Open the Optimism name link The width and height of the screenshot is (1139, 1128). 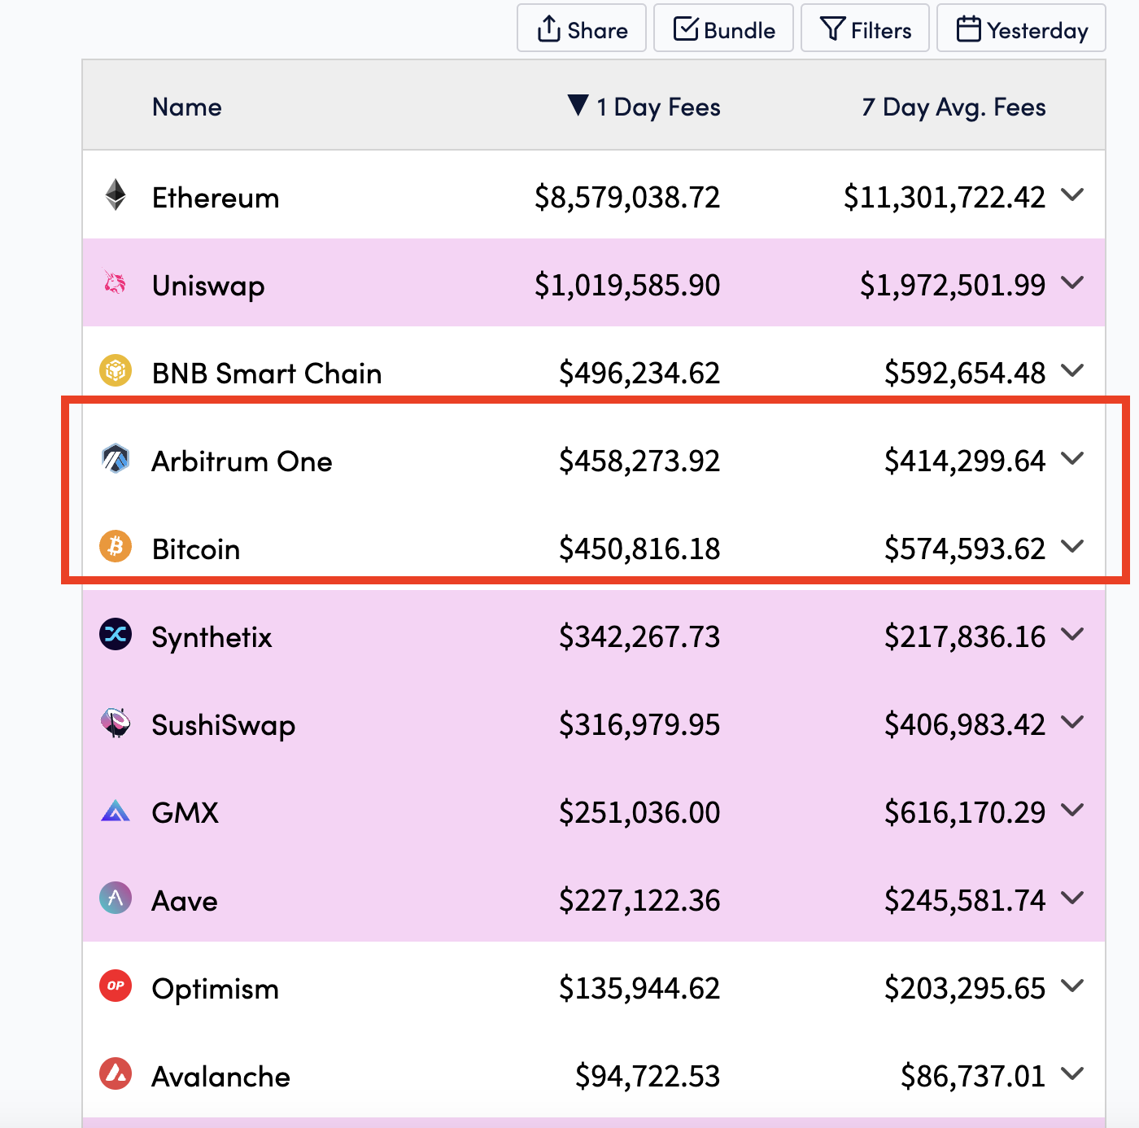click(x=216, y=990)
